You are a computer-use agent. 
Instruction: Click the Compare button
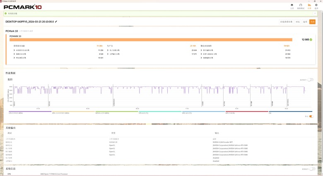[298, 22]
